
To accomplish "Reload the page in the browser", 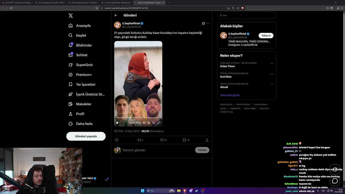I will [11, 8].
